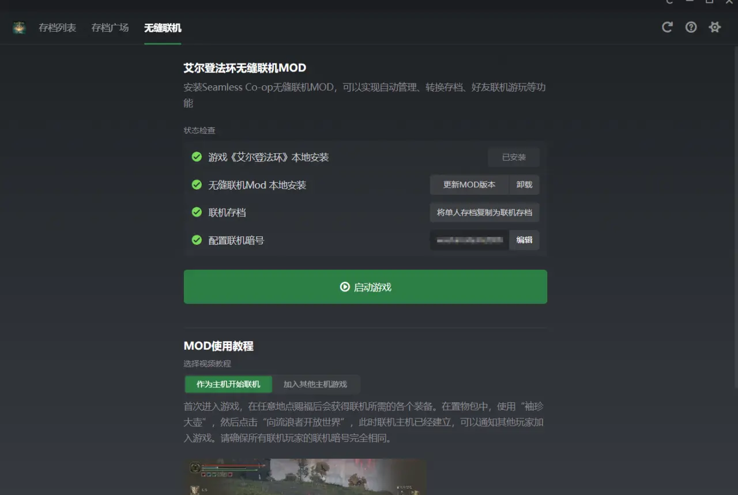Viewport: 738px width, 495px height.
Task: Open help question mark icon
Action: pyautogui.click(x=691, y=27)
